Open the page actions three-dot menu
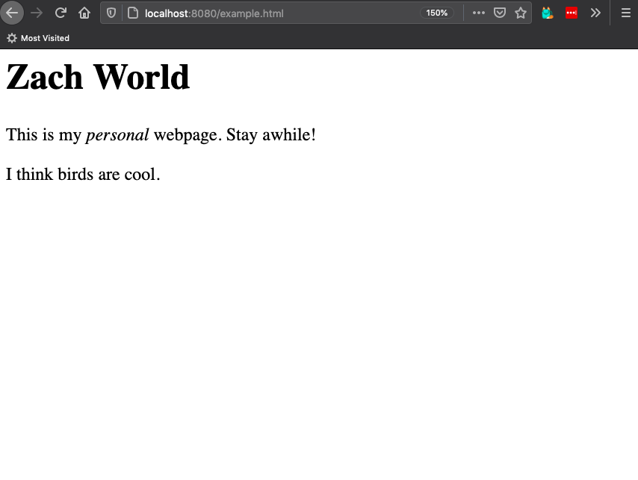The image size is (638, 480). click(478, 13)
